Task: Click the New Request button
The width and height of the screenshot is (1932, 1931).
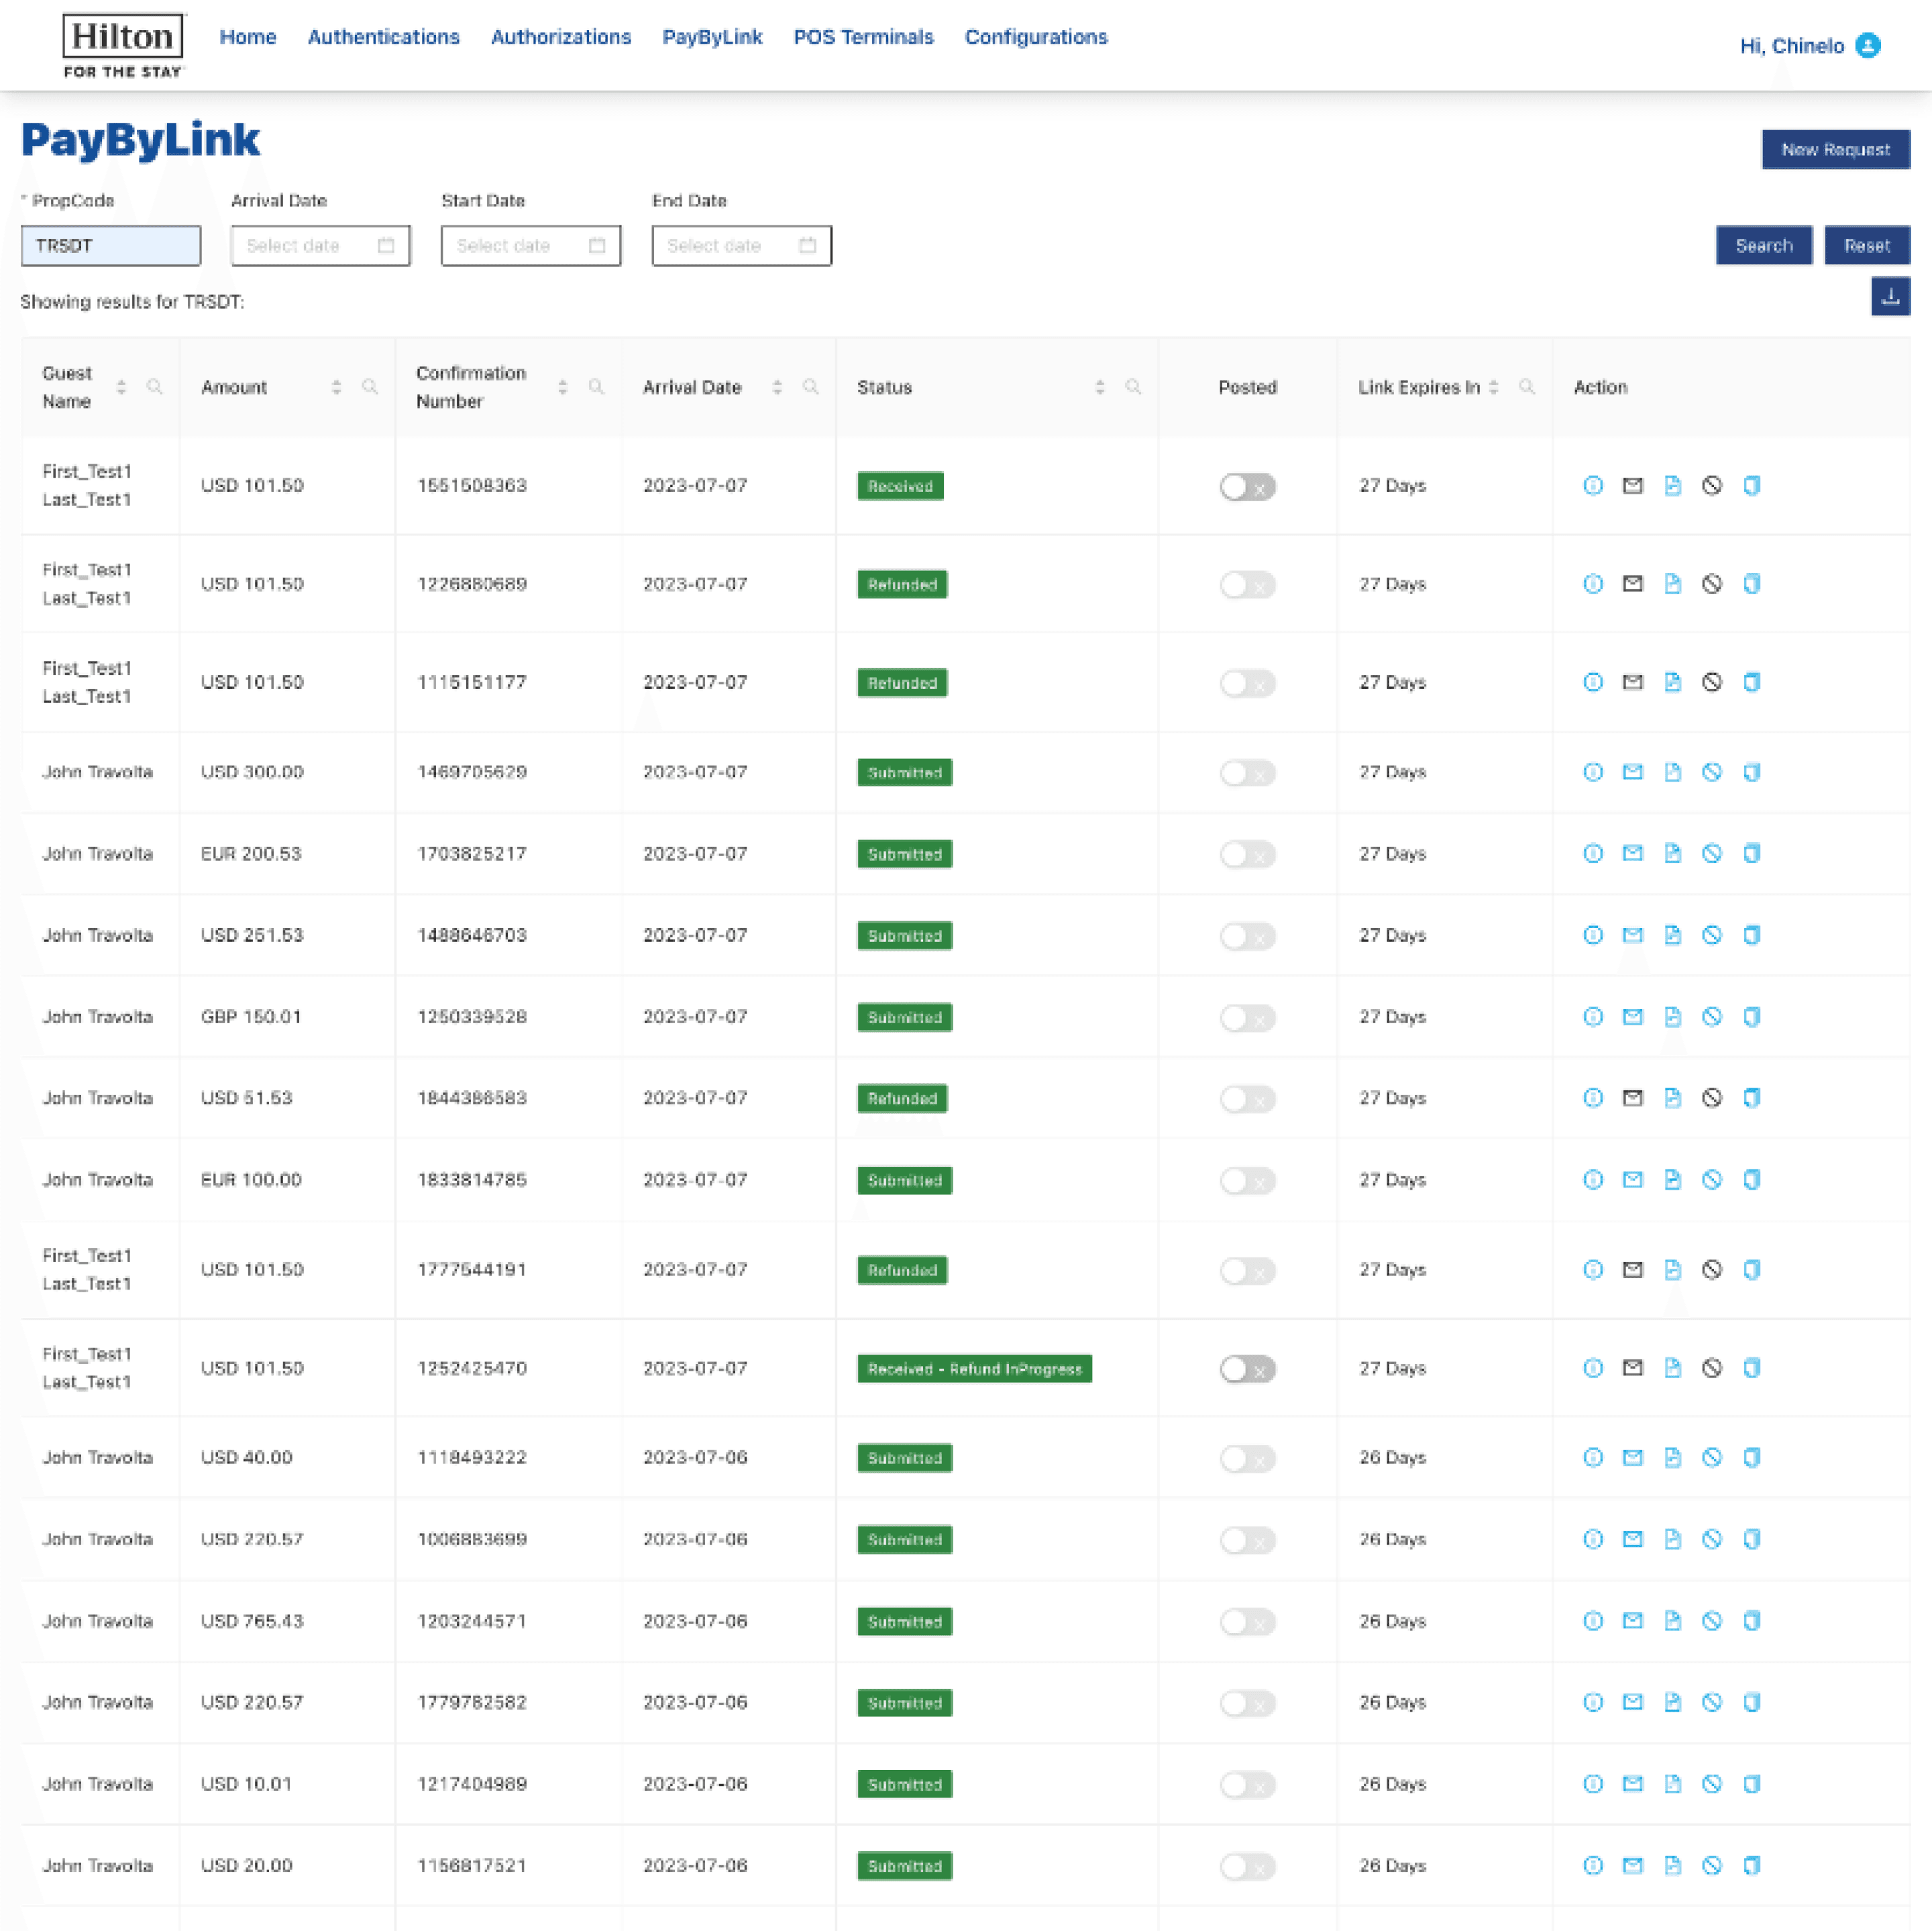Action: point(1835,150)
